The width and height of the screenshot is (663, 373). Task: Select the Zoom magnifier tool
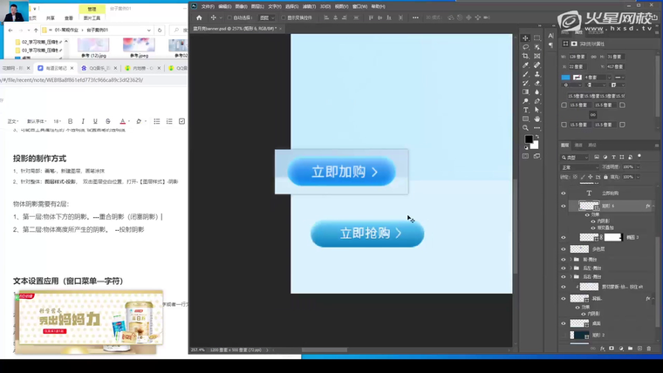coord(525,127)
